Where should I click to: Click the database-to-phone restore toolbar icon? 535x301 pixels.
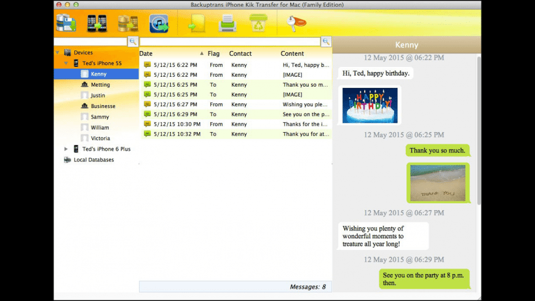[128, 24]
